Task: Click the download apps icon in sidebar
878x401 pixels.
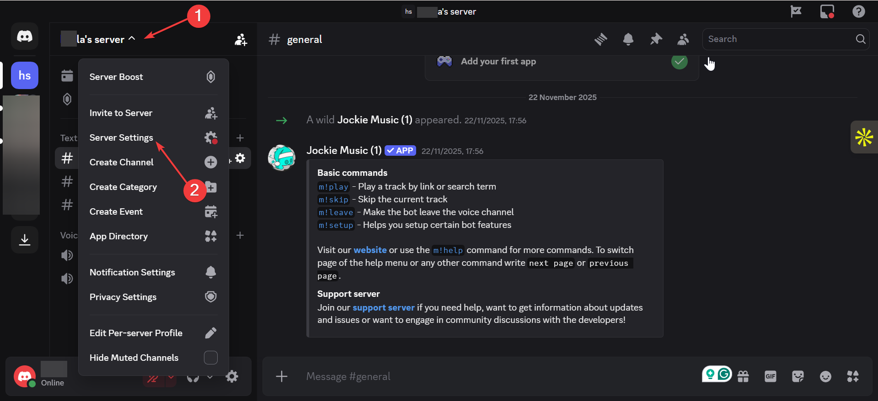Action: click(25, 239)
